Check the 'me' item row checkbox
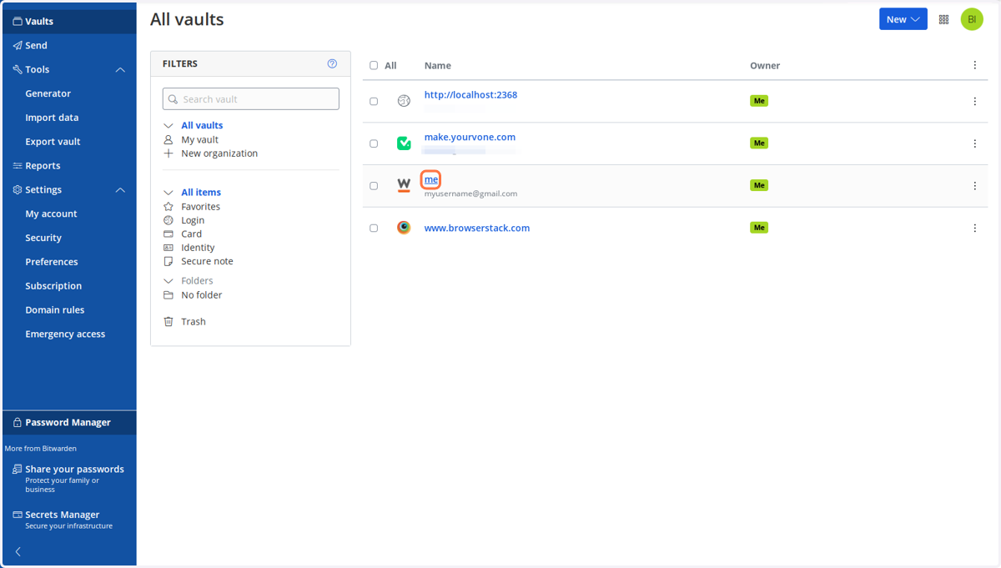The width and height of the screenshot is (1001, 568). 374,186
